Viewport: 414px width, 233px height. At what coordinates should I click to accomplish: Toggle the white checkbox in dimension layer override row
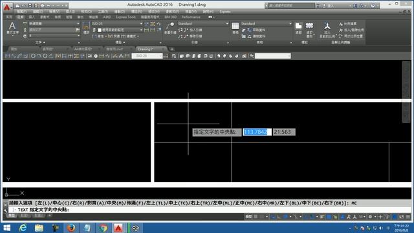(100, 30)
